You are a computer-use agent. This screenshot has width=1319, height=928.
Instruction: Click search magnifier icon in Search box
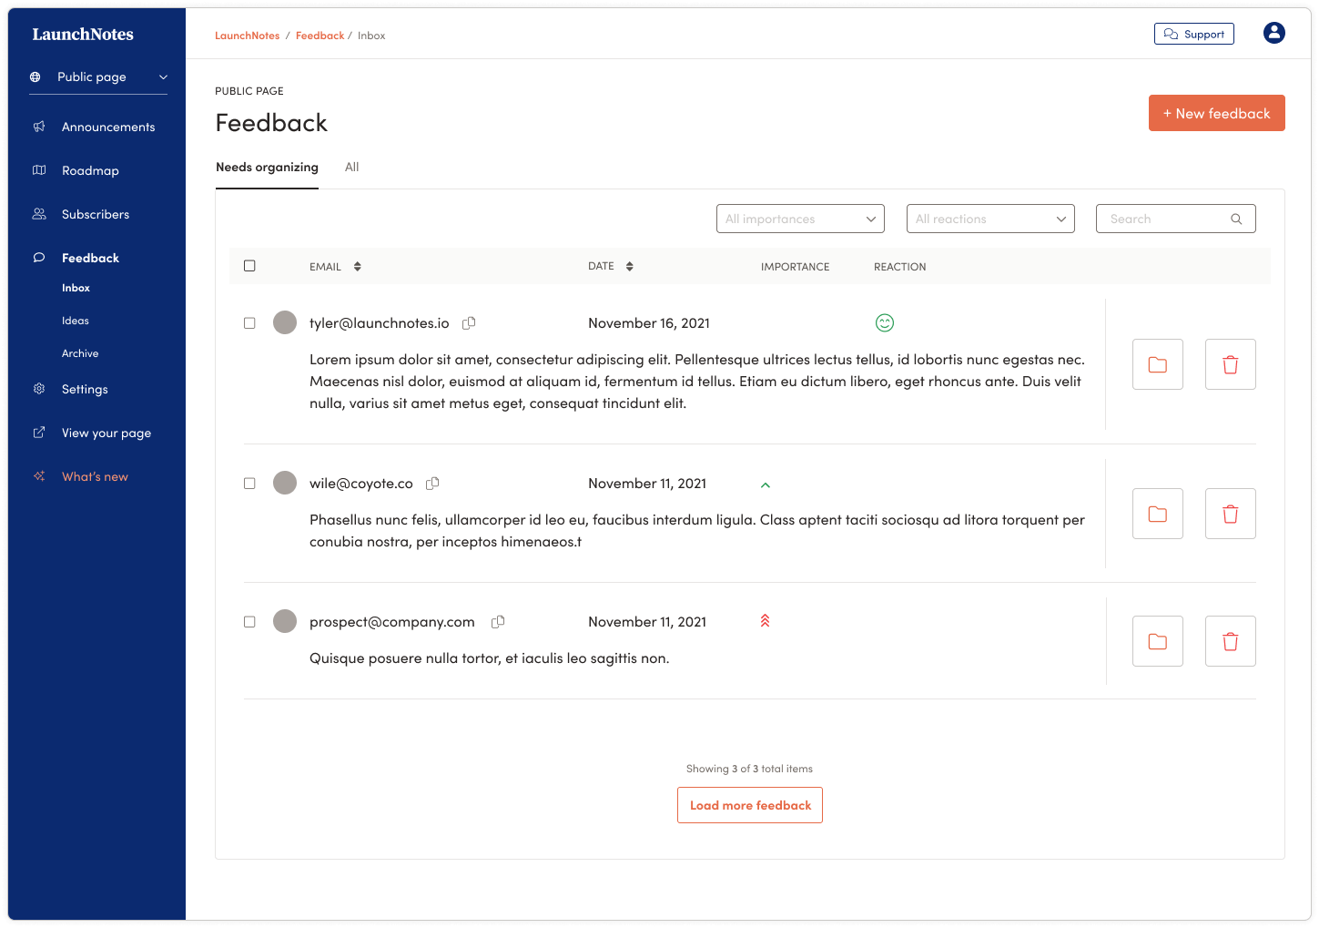pos(1235,219)
